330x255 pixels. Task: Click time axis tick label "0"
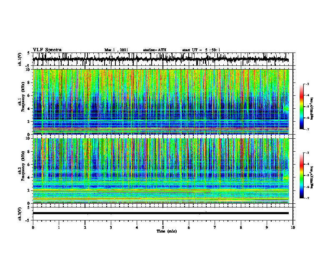[33, 227]
